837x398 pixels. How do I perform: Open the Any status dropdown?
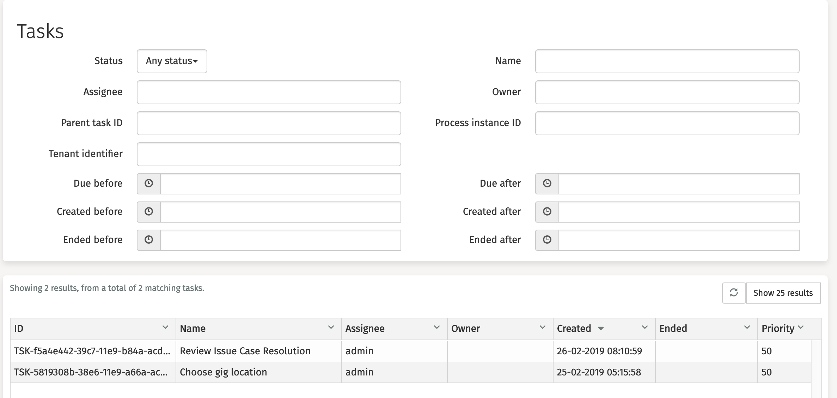(172, 61)
